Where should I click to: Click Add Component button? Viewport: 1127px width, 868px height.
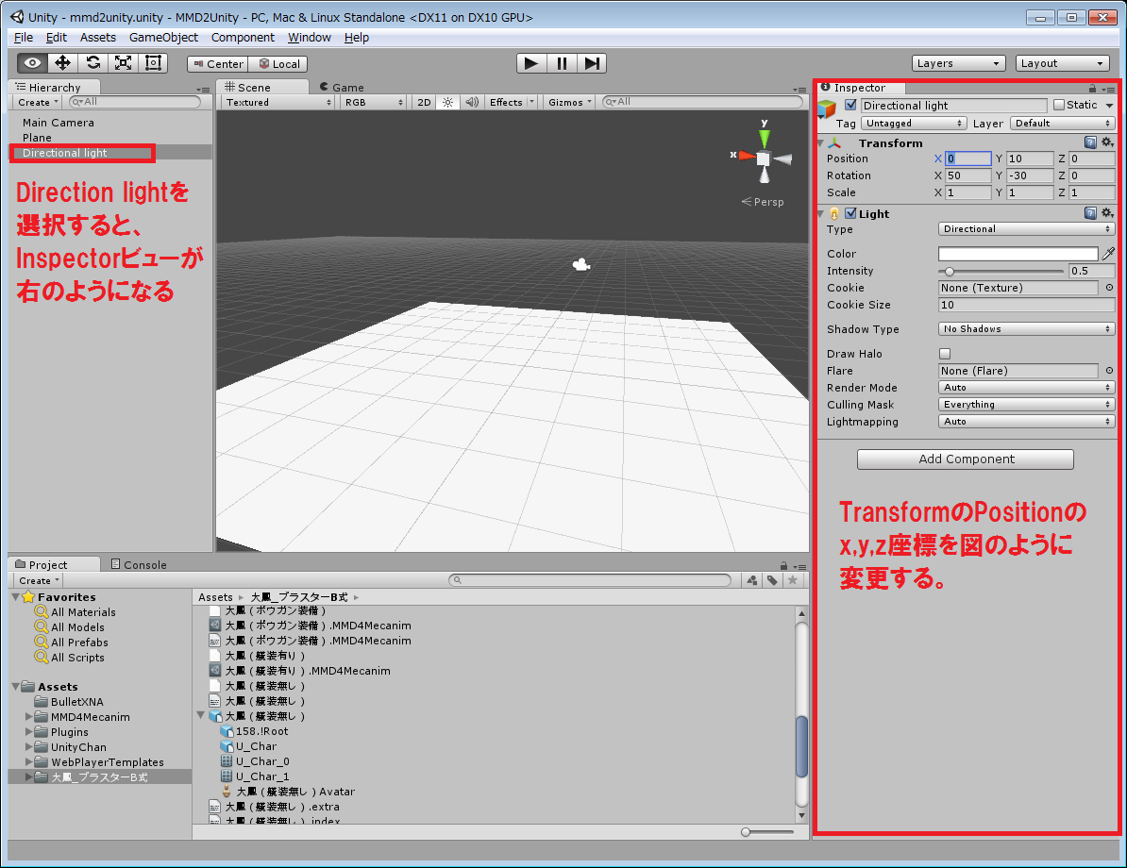click(x=966, y=459)
